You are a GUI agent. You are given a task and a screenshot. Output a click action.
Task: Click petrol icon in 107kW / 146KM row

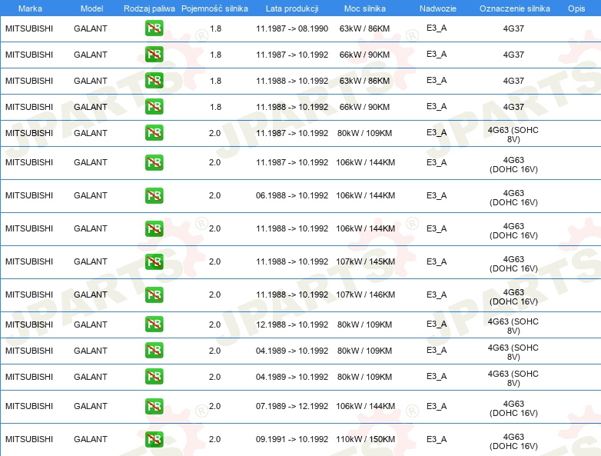[x=154, y=295]
